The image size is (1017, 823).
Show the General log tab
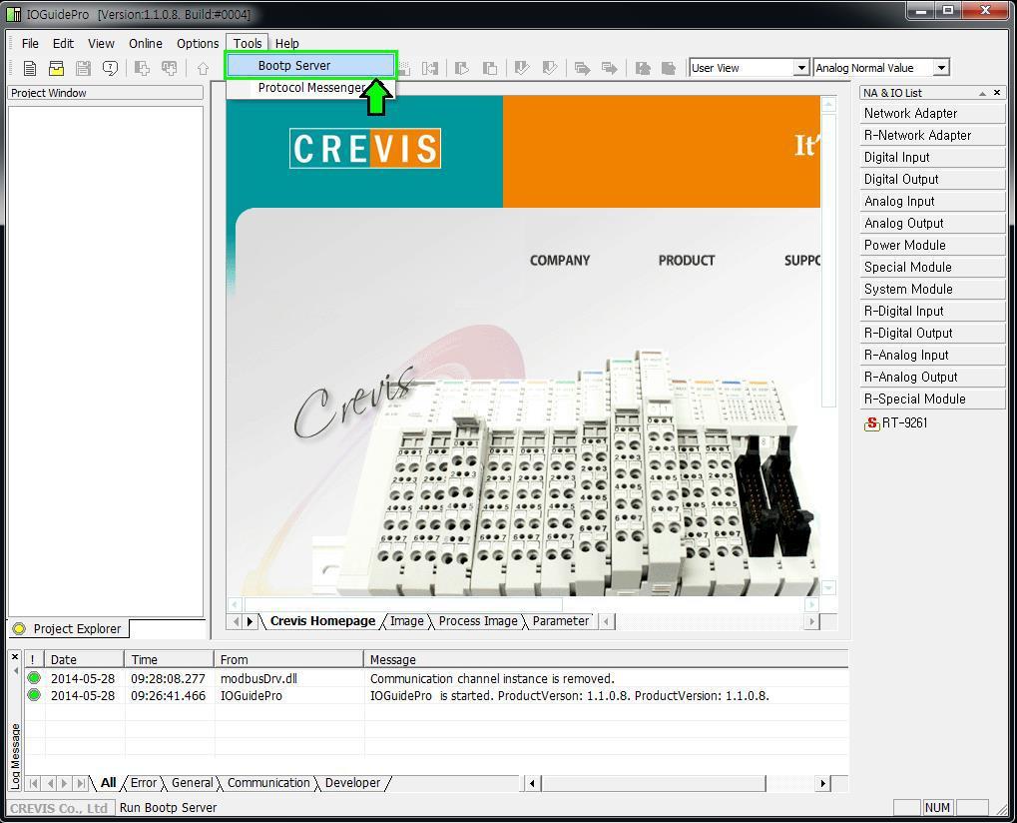point(192,783)
